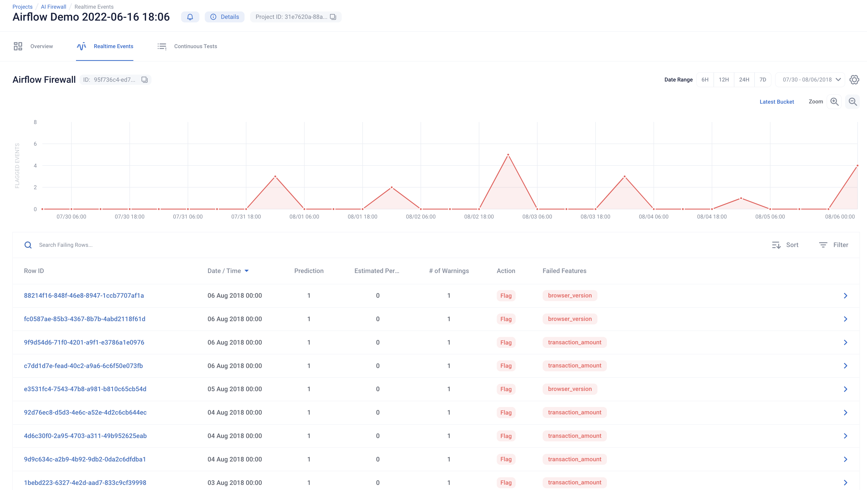This screenshot has width=867, height=490.
Task: Open firewall settings gear icon
Action: click(854, 80)
